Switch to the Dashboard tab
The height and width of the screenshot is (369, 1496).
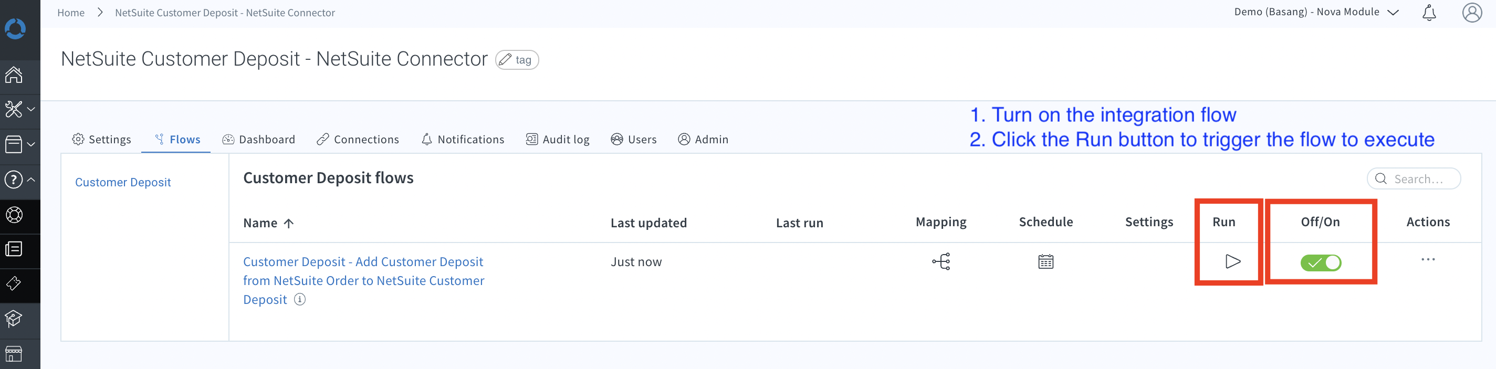(258, 139)
